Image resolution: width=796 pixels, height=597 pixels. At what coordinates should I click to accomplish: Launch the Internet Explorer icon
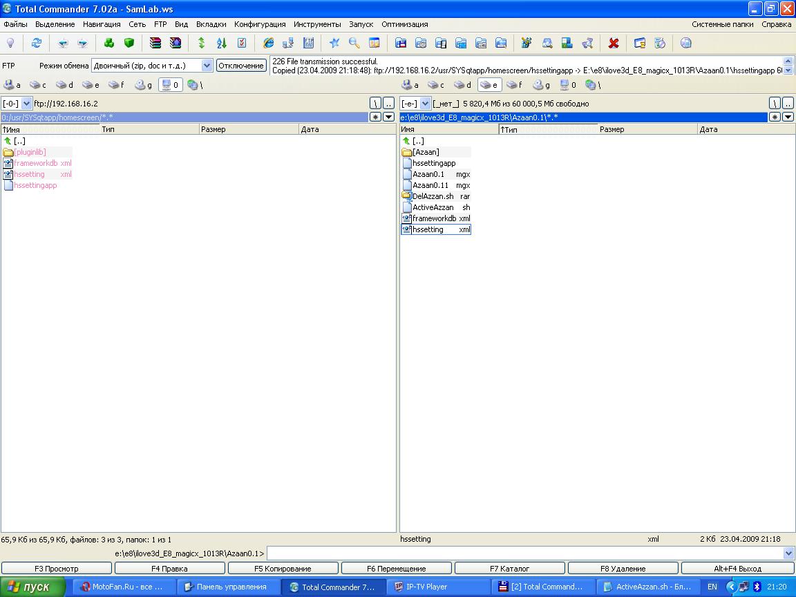pos(269,43)
